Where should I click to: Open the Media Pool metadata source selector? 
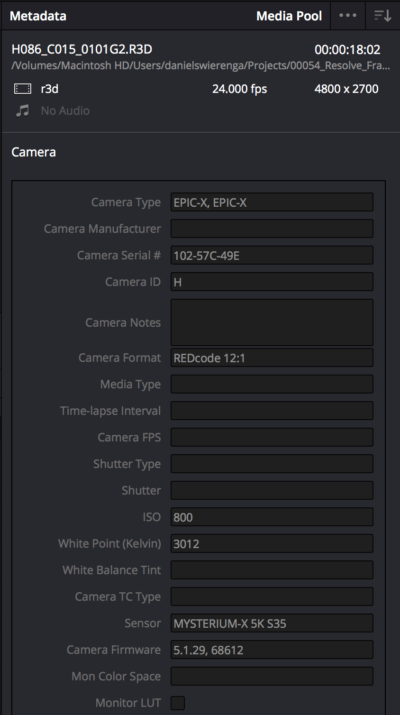[289, 15]
